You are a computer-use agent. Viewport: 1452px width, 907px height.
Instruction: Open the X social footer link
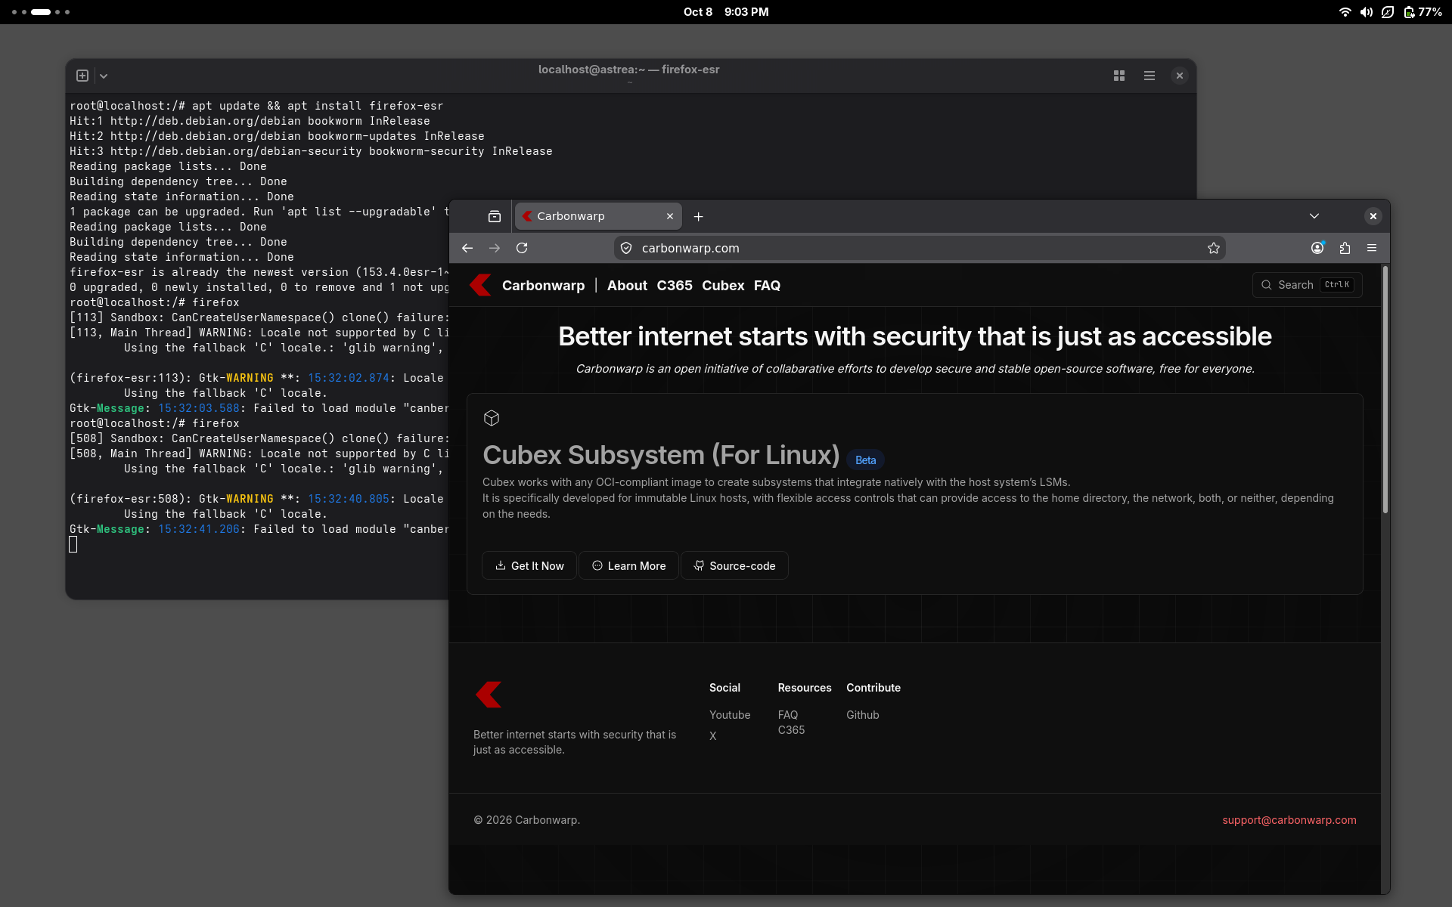click(x=712, y=736)
